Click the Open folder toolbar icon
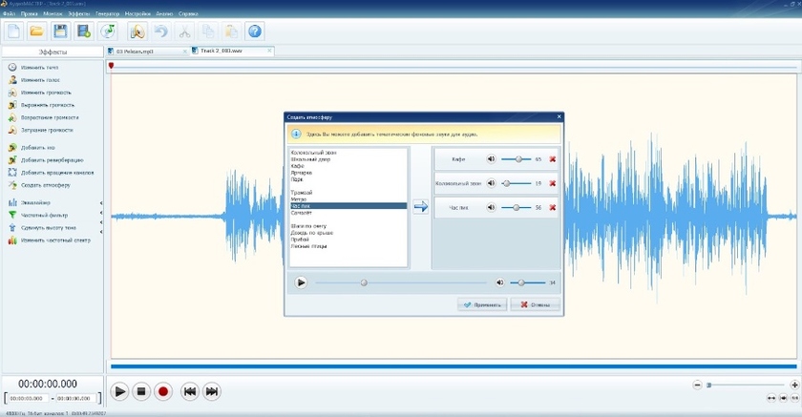 point(36,31)
